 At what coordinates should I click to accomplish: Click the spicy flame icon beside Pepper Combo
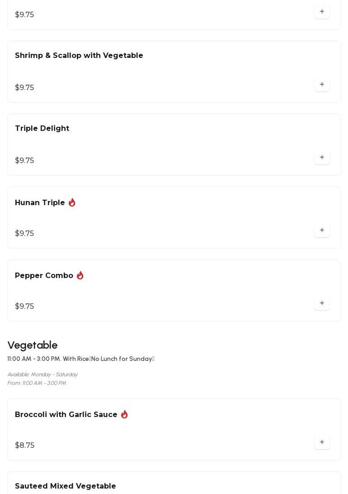point(80,275)
